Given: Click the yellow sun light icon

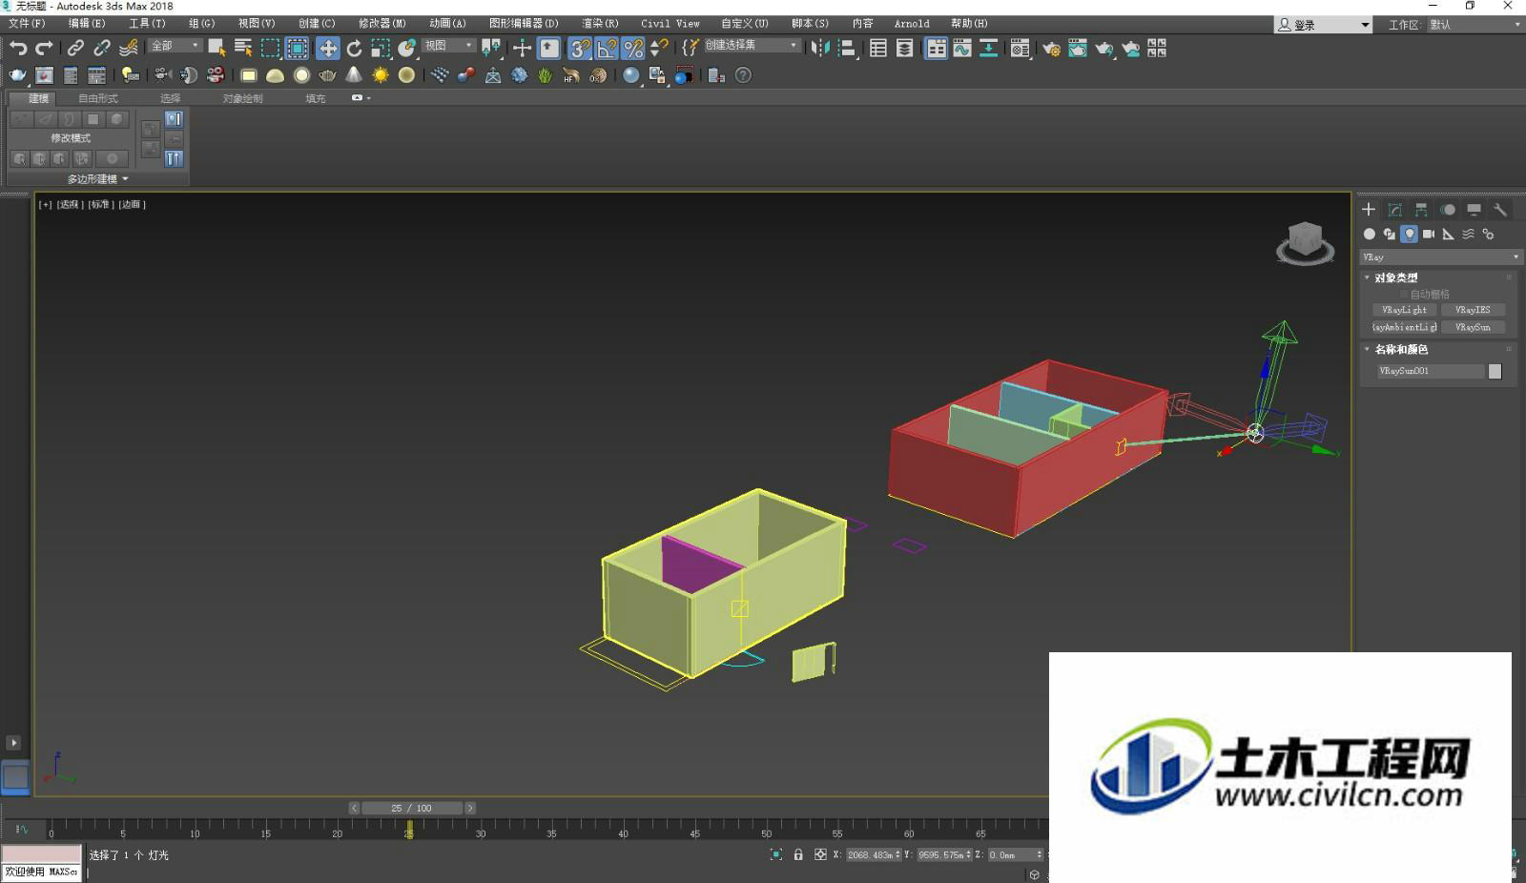Looking at the screenshot, I should coord(381,74).
